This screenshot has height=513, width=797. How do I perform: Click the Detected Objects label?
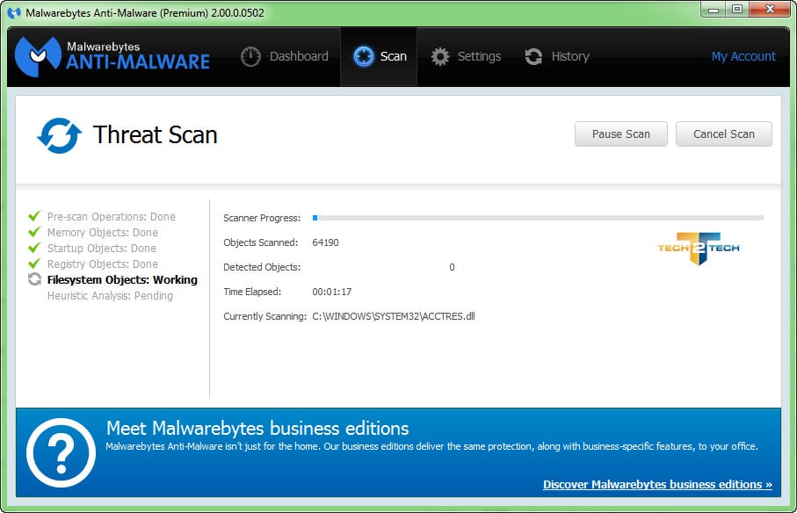[x=262, y=267]
